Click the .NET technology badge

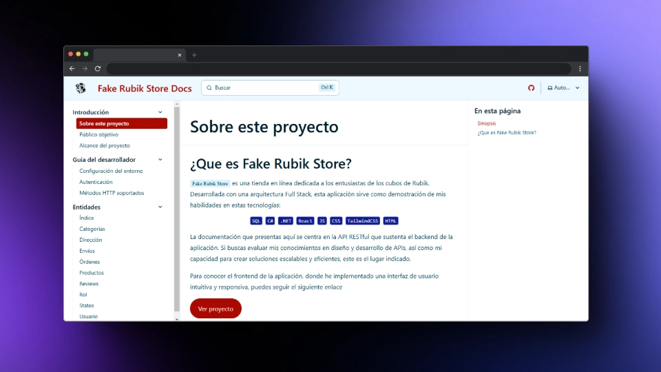[285, 220]
